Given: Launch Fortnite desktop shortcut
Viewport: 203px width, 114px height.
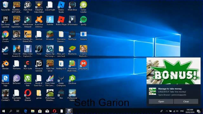Looking at the screenshot, I should pyautogui.click(x=50, y=21).
